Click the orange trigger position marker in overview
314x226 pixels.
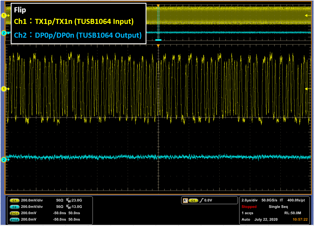coord(158,6)
